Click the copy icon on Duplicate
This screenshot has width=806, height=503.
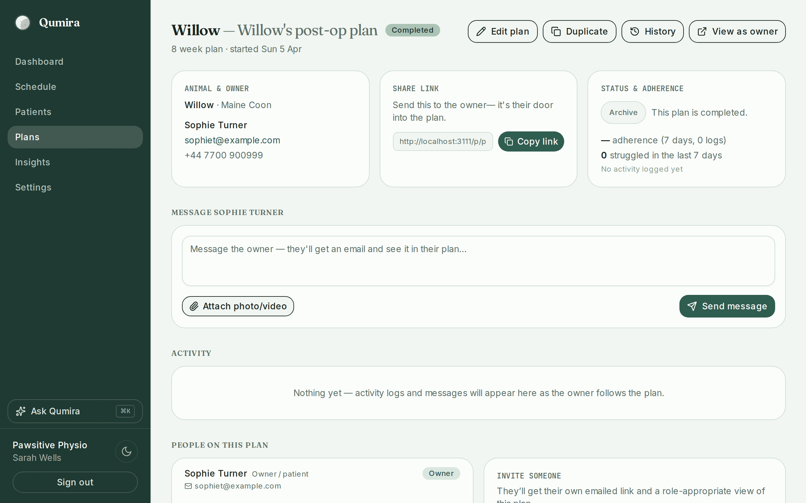coord(556,32)
